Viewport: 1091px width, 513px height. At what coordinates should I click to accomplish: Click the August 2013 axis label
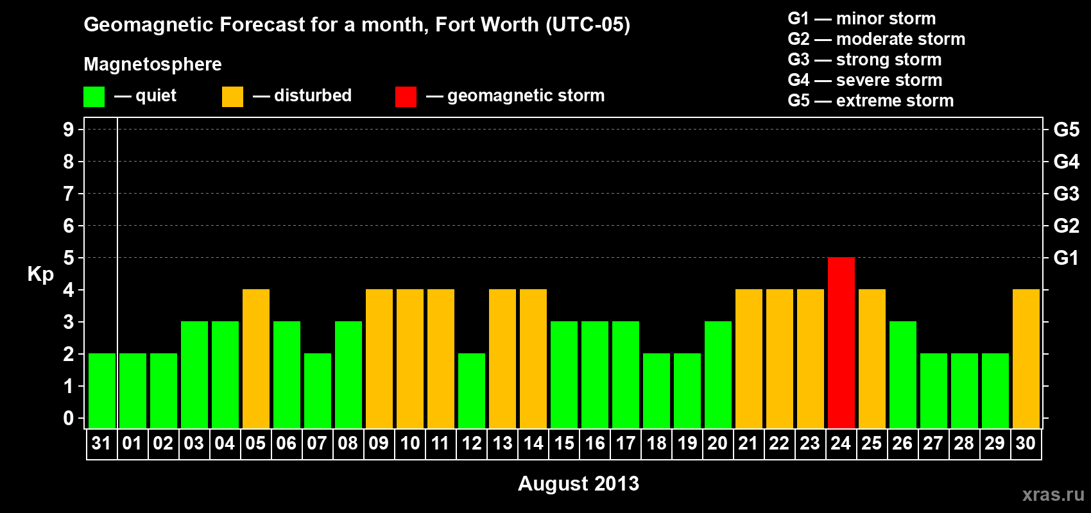tap(578, 483)
